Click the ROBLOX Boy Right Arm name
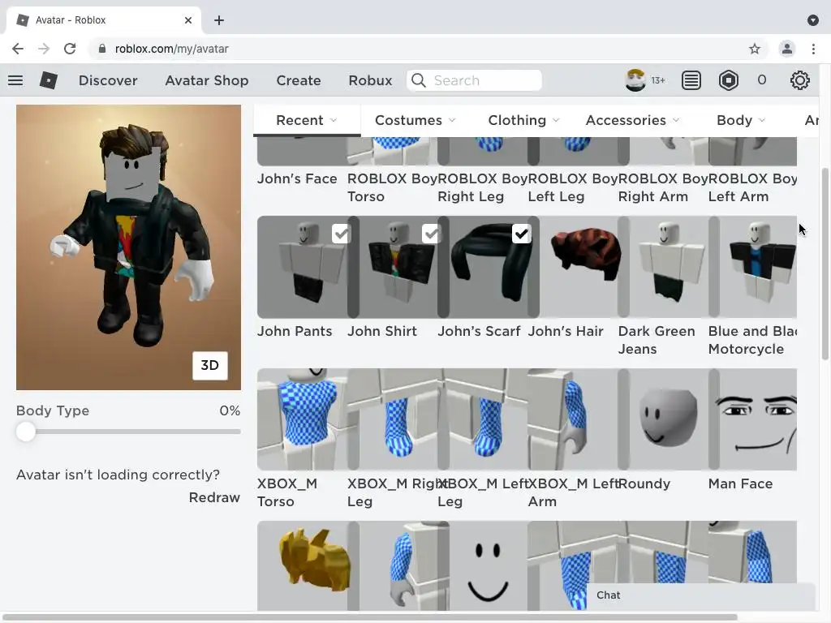 662,187
